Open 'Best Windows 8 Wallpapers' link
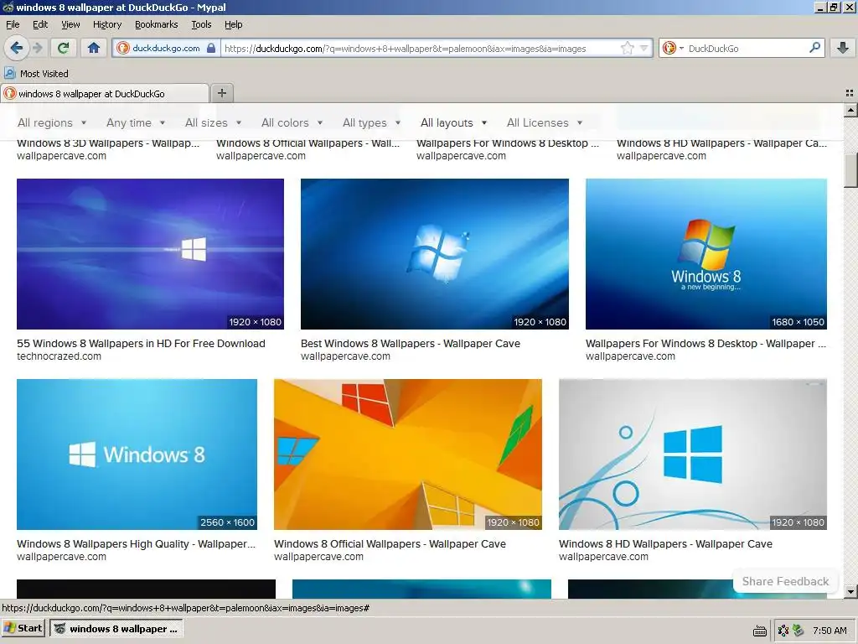This screenshot has height=644, width=858. tap(411, 343)
